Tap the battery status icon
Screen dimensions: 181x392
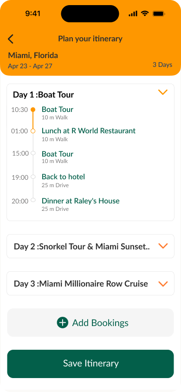pyautogui.click(x=159, y=13)
